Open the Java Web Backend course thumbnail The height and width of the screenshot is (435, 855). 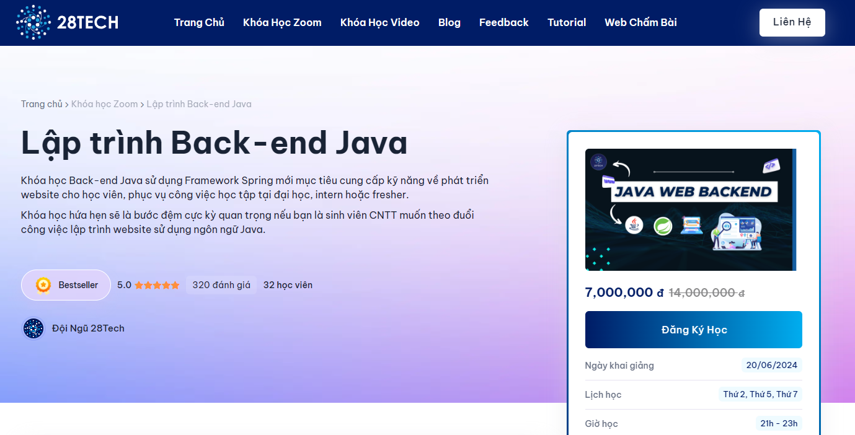[691, 209]
